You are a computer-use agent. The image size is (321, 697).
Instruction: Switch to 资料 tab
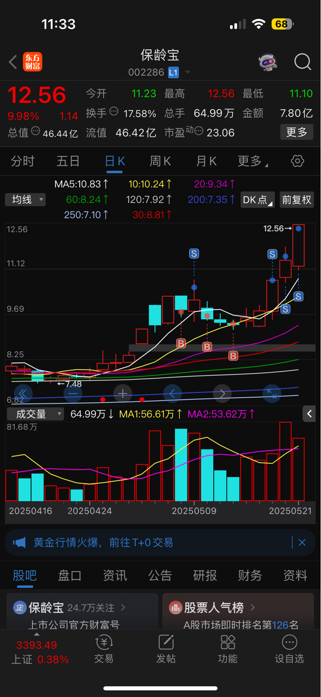(295, 576)
